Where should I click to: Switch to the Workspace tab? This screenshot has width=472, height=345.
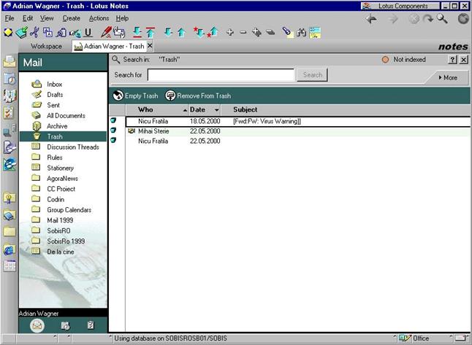(46, 47)
